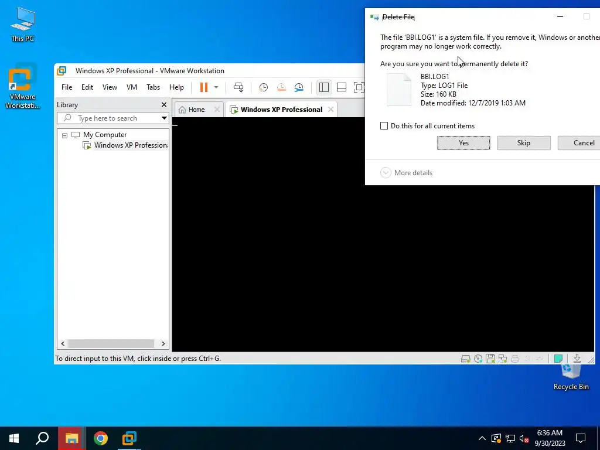Close the Windows XP Professional tab
The width and height of the screenshot is (600, 450).
click(330, 110)
